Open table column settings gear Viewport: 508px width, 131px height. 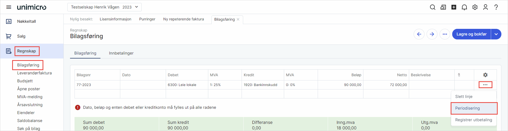pyautogui.click(x=485, y=75)
